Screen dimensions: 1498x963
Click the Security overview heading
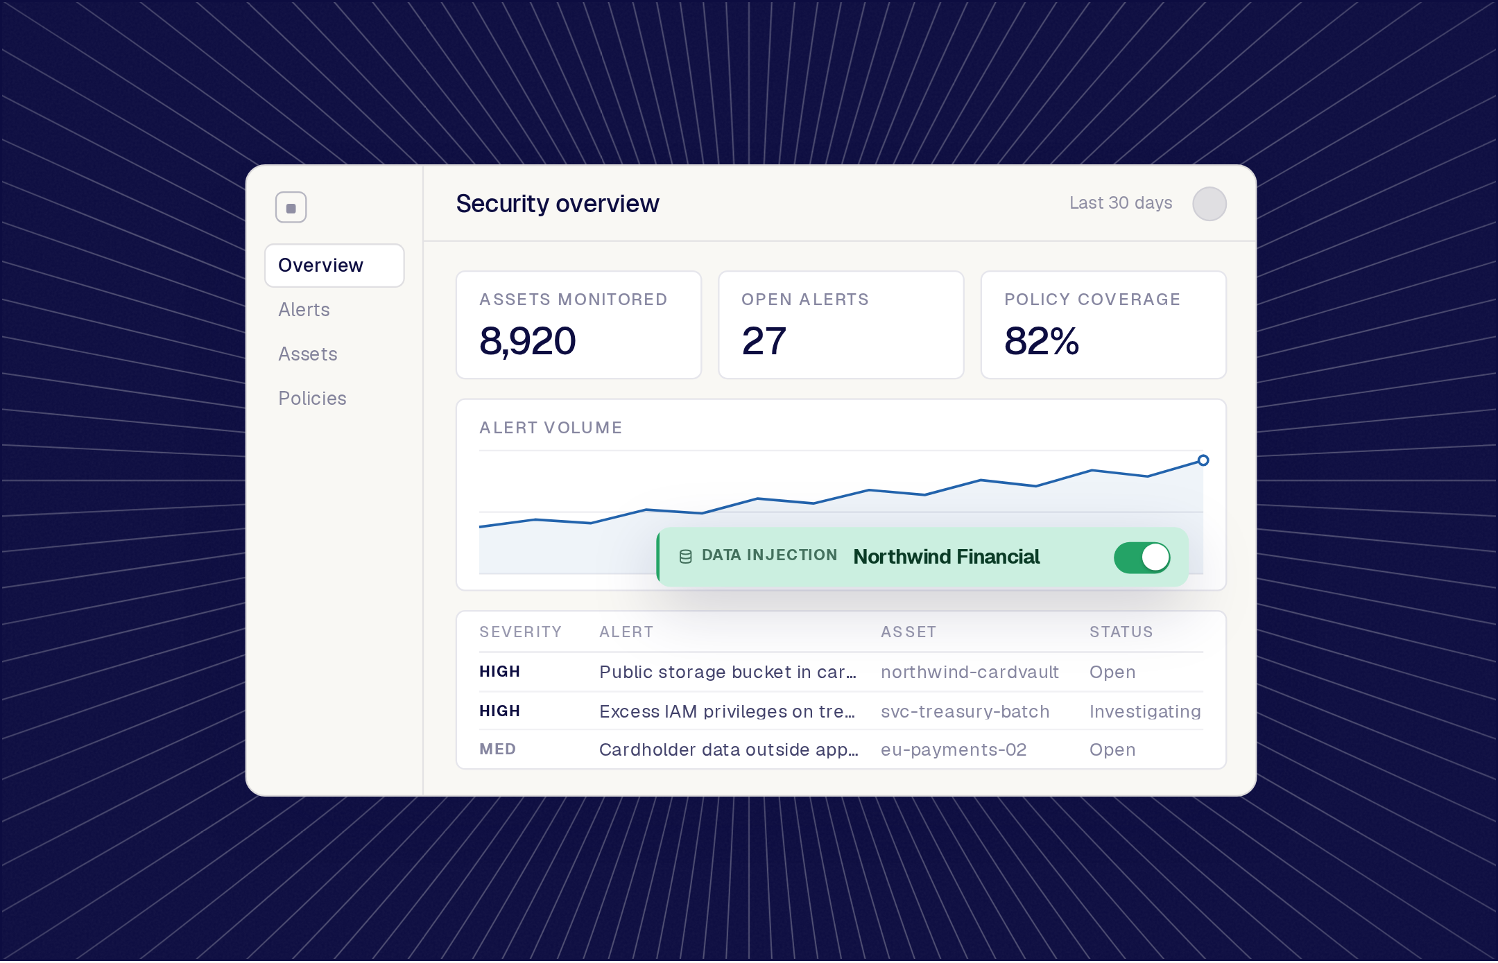point(557,204)
